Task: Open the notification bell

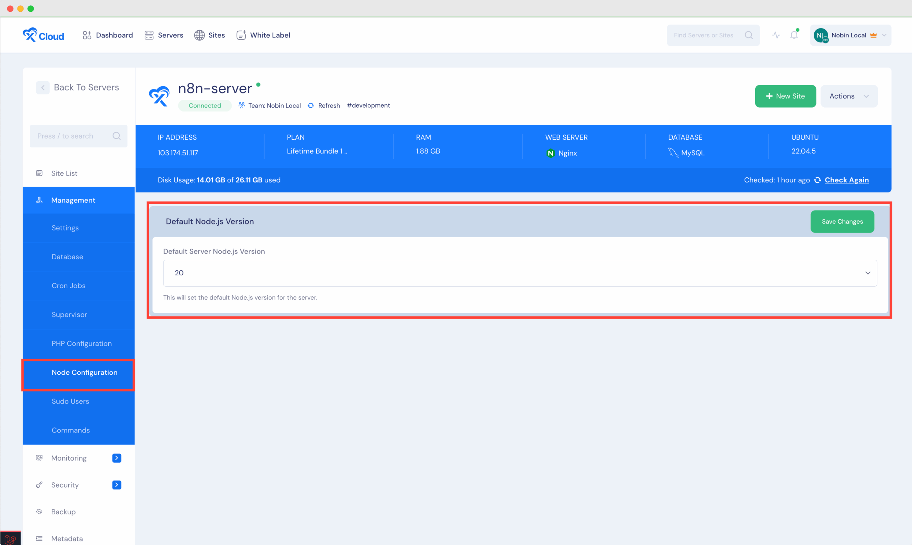Action: click(x=794, y=35)
